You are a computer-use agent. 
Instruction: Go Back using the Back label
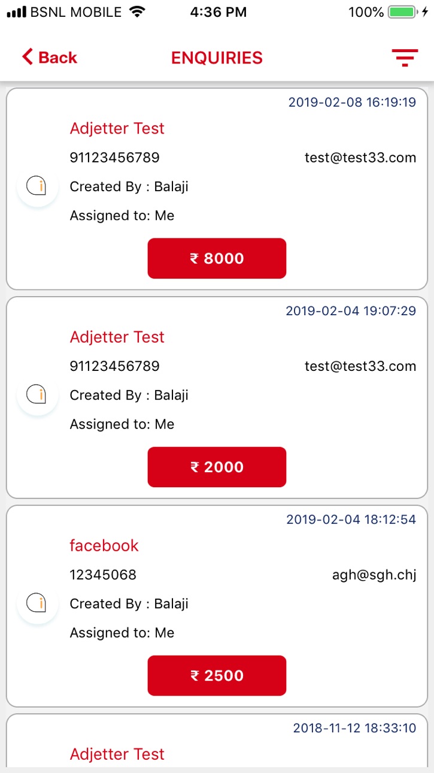57,58
